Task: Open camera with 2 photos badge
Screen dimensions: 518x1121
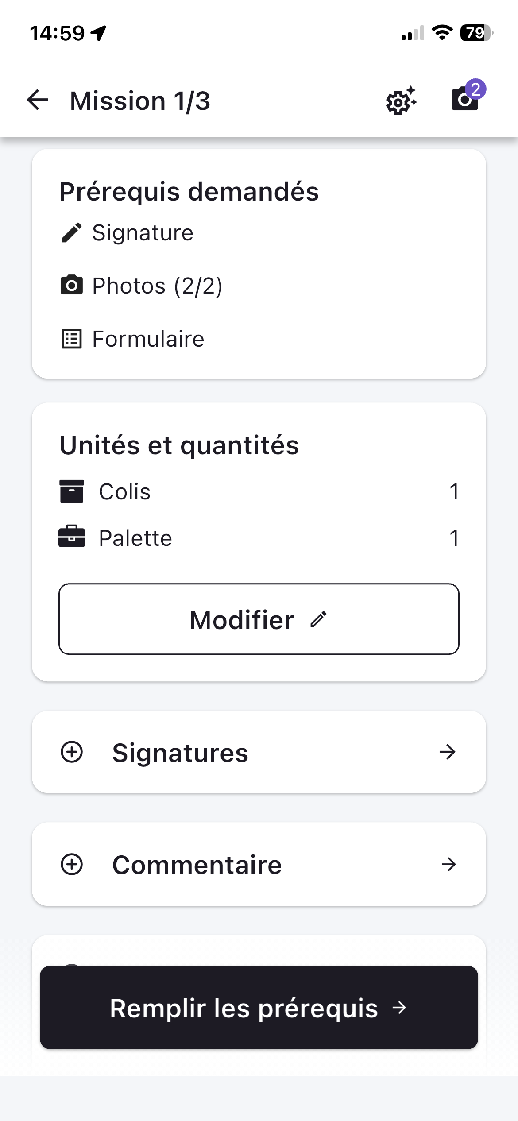Action: coord(465,98)
